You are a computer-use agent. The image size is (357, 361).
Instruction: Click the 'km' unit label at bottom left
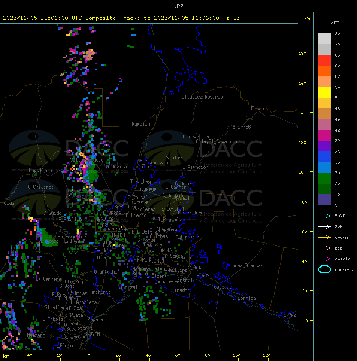pyautogui.click(x=6, y=356)
